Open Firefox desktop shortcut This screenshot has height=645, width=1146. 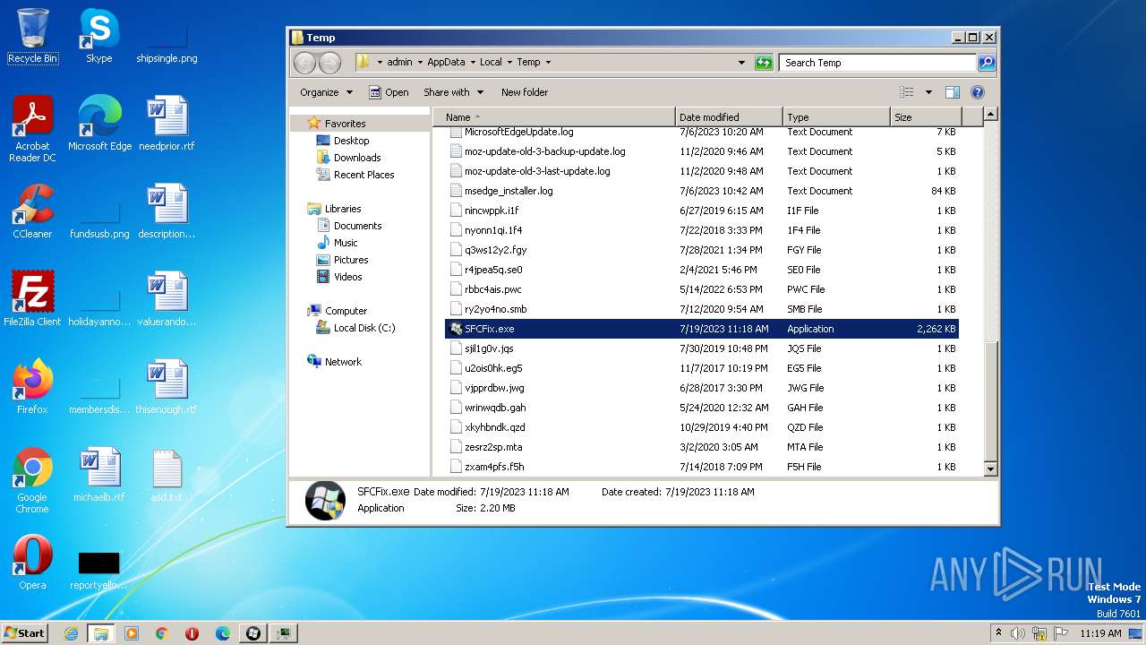click(32, 386)
